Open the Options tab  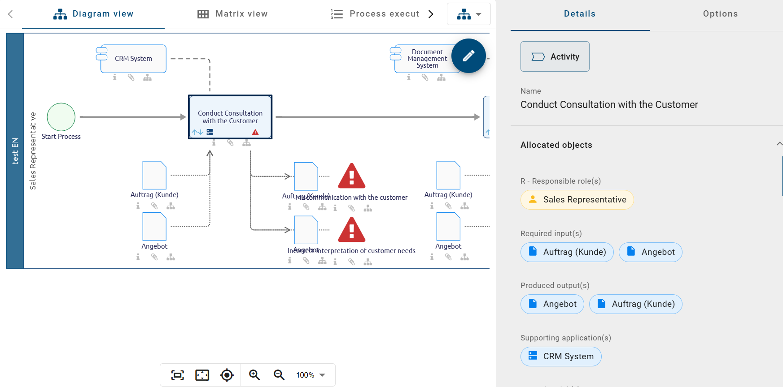point(720,14)
